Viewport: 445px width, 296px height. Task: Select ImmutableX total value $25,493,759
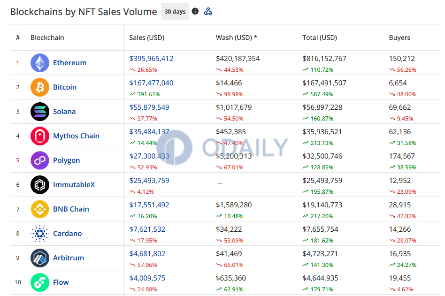click(x=322, y=180)
